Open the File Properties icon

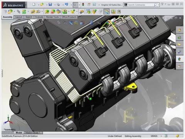(89, 5)
